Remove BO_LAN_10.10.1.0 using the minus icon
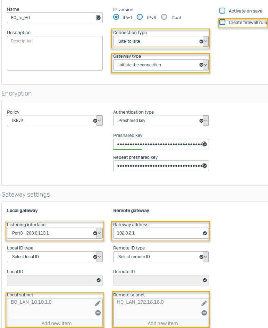The width and height of the screenshot is (268, 328). [98, 313]
